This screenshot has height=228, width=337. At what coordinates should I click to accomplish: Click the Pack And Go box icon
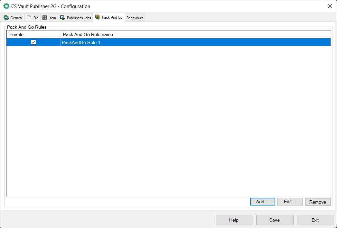click(x=98, y=17)
